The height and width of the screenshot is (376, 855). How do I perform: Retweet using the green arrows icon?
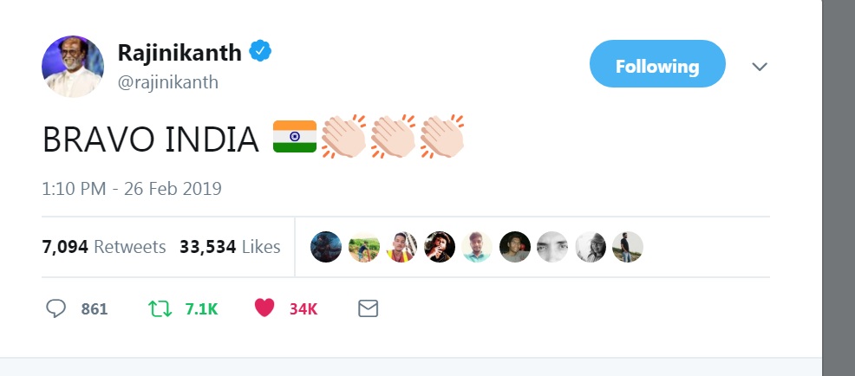[x=160, y=308]
